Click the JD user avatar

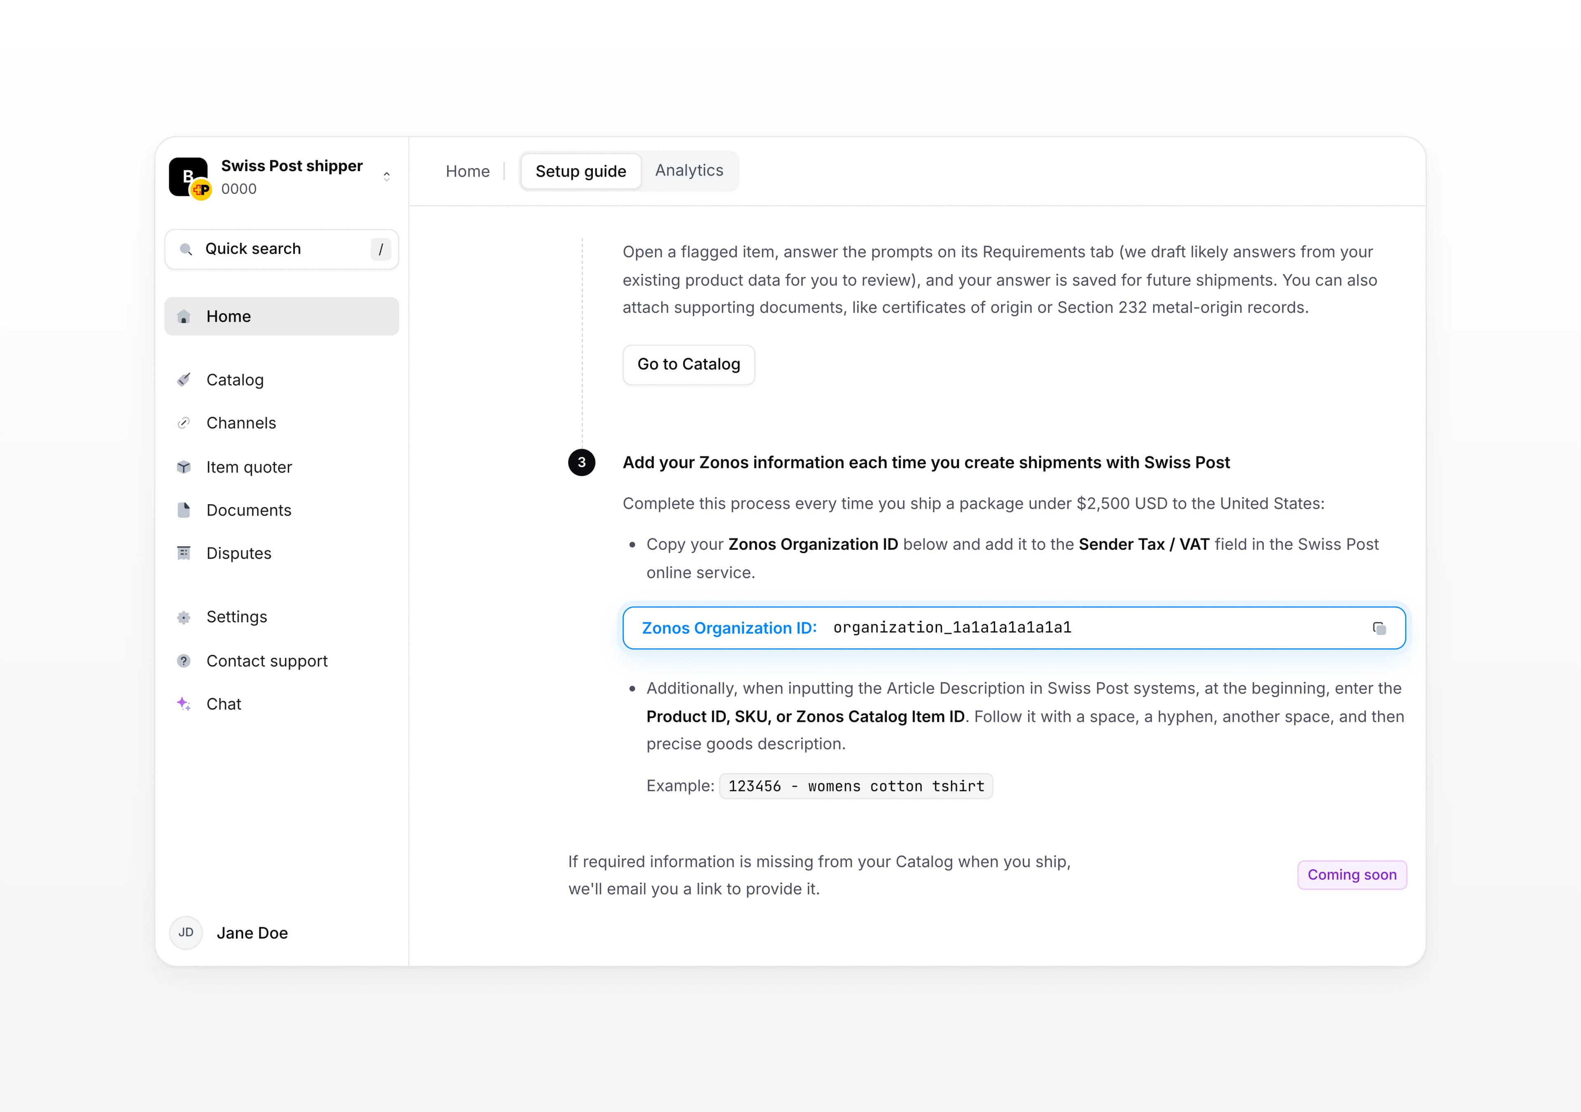(186, 933)
